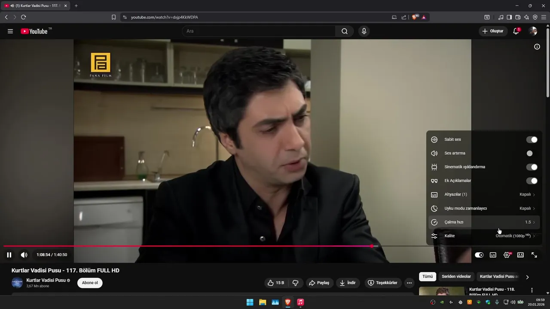Open a new browser tab

pos(76,6)
